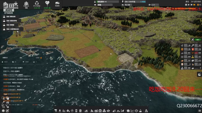The height and width of the screenshot is (113, 202).
Task: Open fourth completed research notification
Action: (x=12, y=29)
